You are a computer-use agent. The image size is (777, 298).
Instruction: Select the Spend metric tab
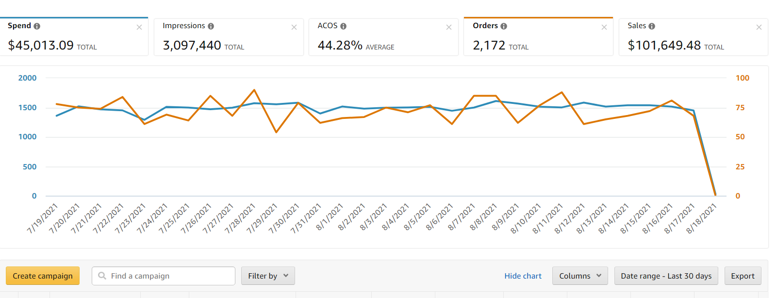click(x=73, y=38)
